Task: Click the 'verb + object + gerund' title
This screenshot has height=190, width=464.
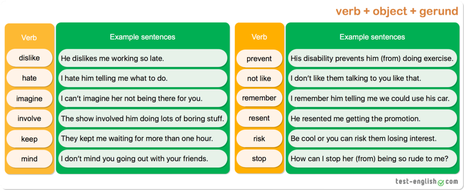Action: (396, 11)
